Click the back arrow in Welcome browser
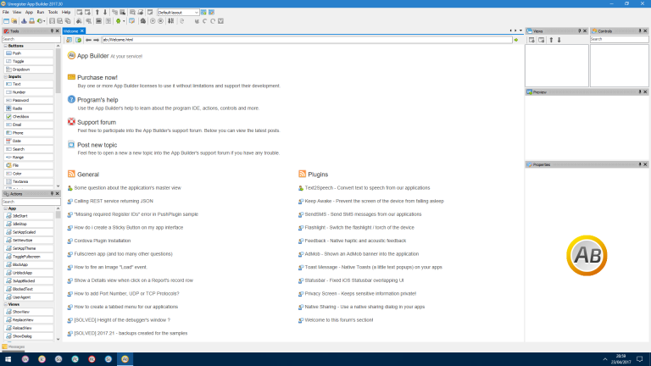Screen dimensions: 651x366 tap(88, 40)
